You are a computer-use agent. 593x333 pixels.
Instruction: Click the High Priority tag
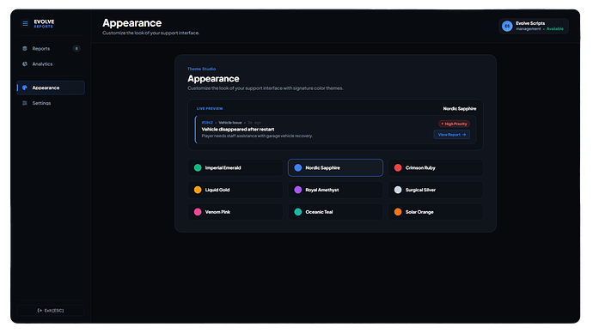coord(455,124)
